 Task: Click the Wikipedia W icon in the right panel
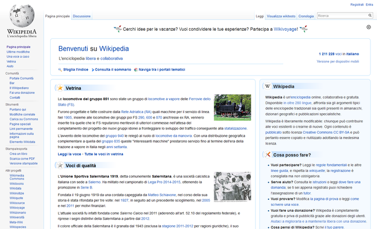coord(268,86)
